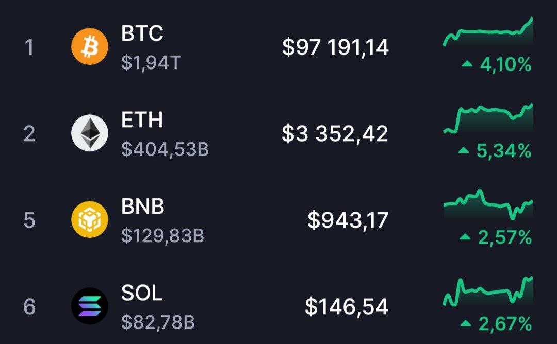
Task: Click the green up arrow beside 5,34%
Action: click(464, 151)
